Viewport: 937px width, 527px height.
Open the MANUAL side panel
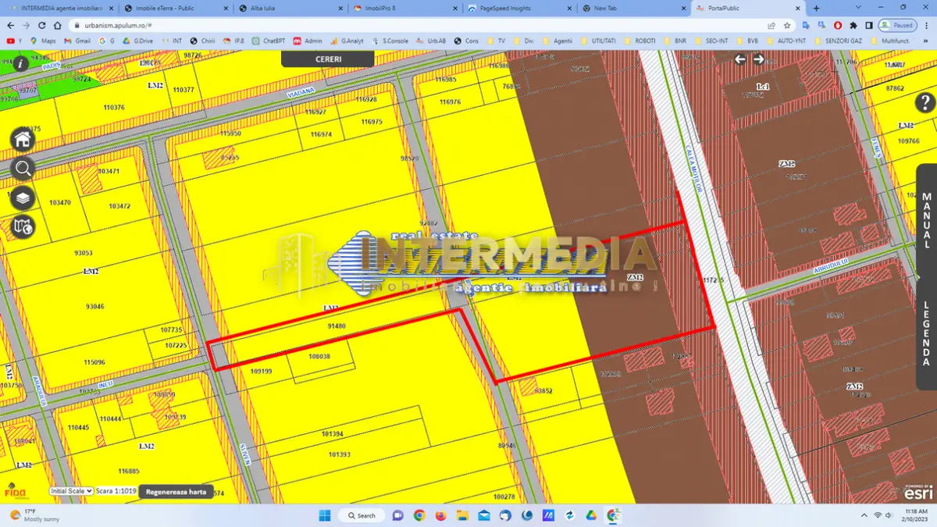[x=927, y=222]
